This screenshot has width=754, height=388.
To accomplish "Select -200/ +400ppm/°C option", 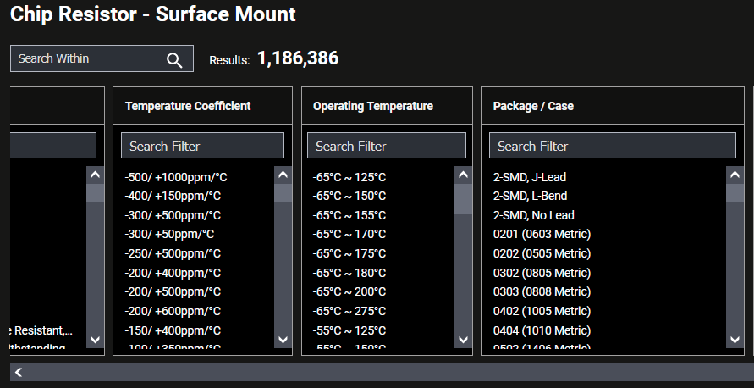I will point(173,273).
